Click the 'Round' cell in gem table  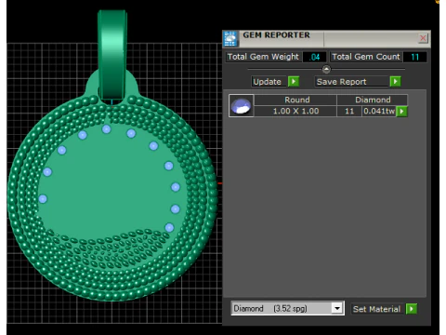pyautogui.click(x=295, y=100)
